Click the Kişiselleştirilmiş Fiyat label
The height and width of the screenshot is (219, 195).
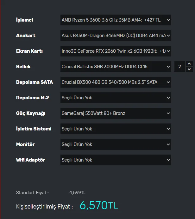[44, 207]
